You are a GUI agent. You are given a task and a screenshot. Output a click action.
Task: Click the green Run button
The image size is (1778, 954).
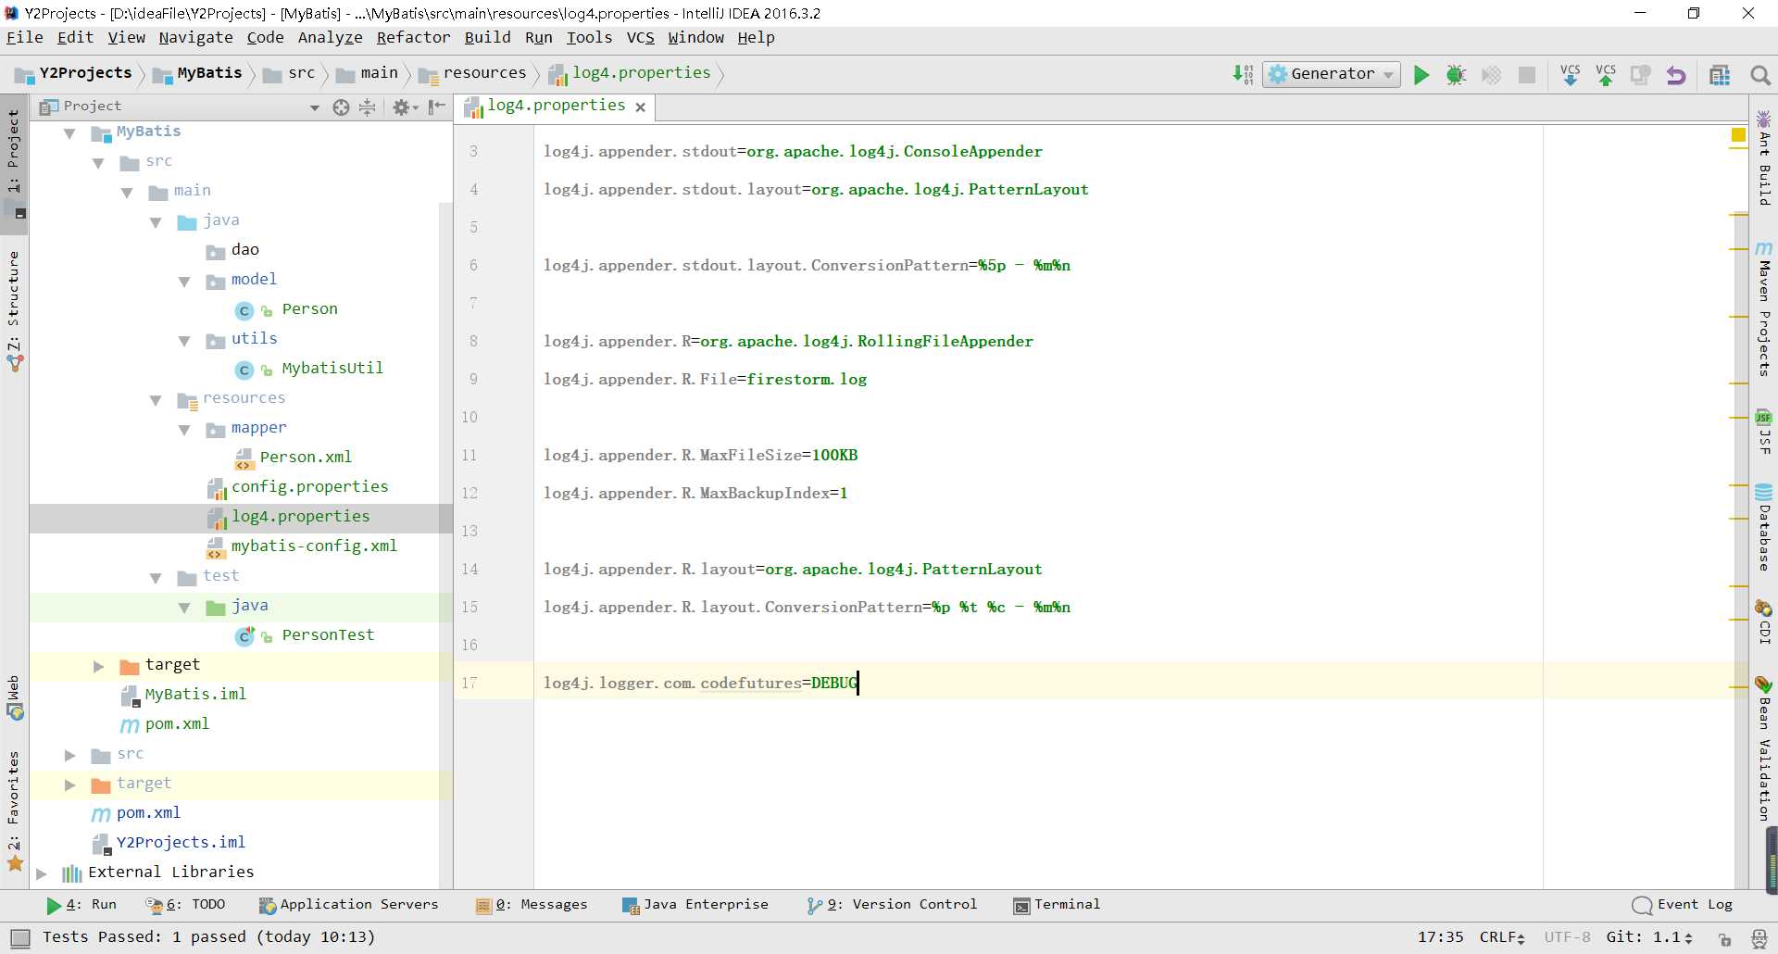click(1421, 75)
